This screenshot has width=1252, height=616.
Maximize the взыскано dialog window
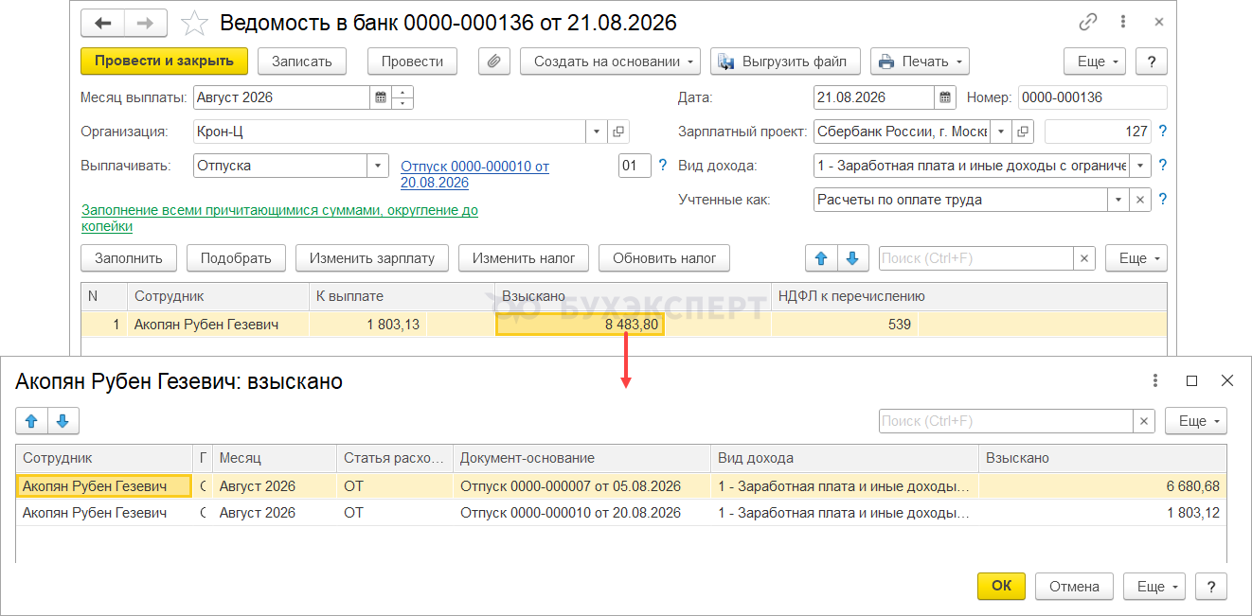(1192, 380)
